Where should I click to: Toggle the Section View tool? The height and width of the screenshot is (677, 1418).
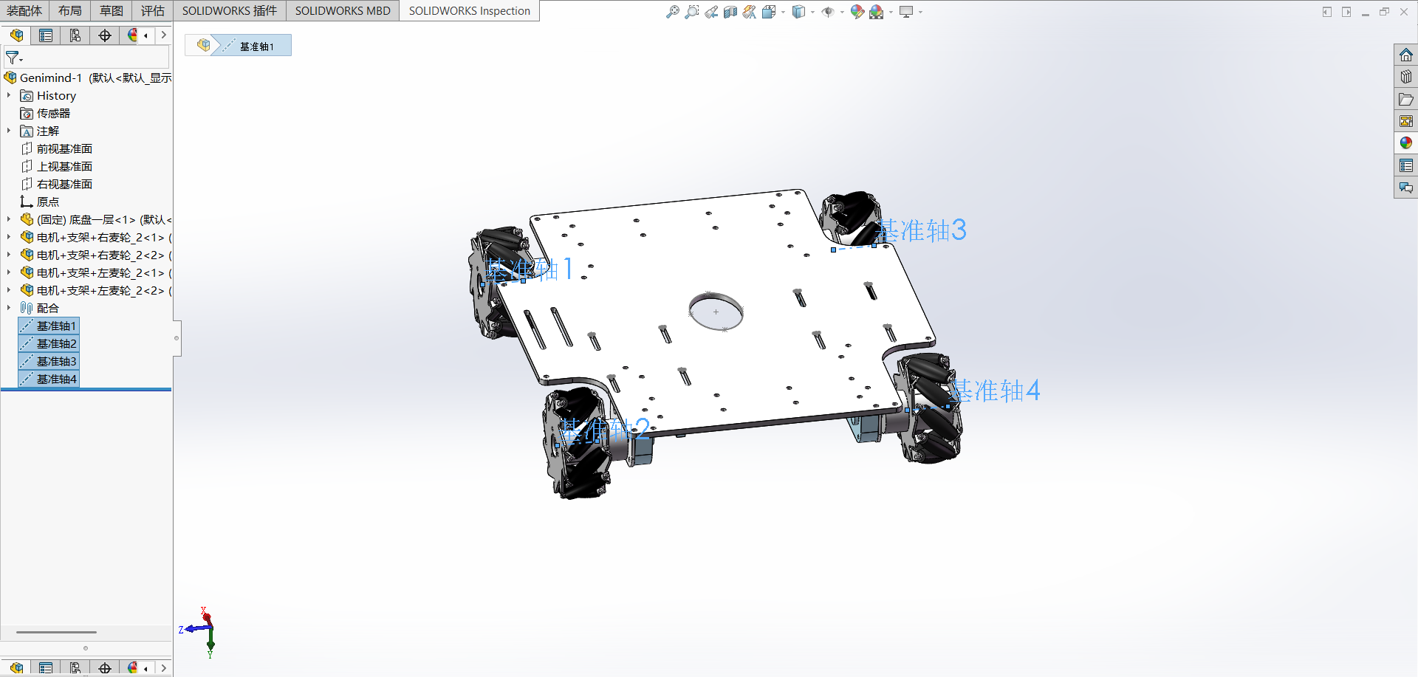(730, 12)
